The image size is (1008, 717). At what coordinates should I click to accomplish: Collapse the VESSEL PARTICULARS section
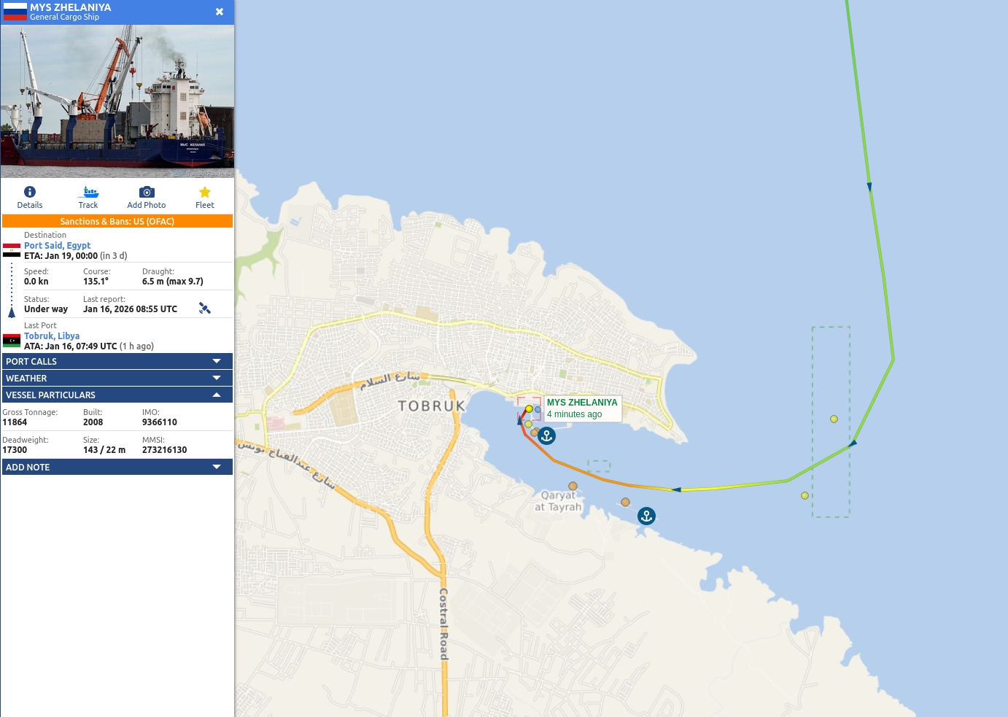(x=117, y=395)
